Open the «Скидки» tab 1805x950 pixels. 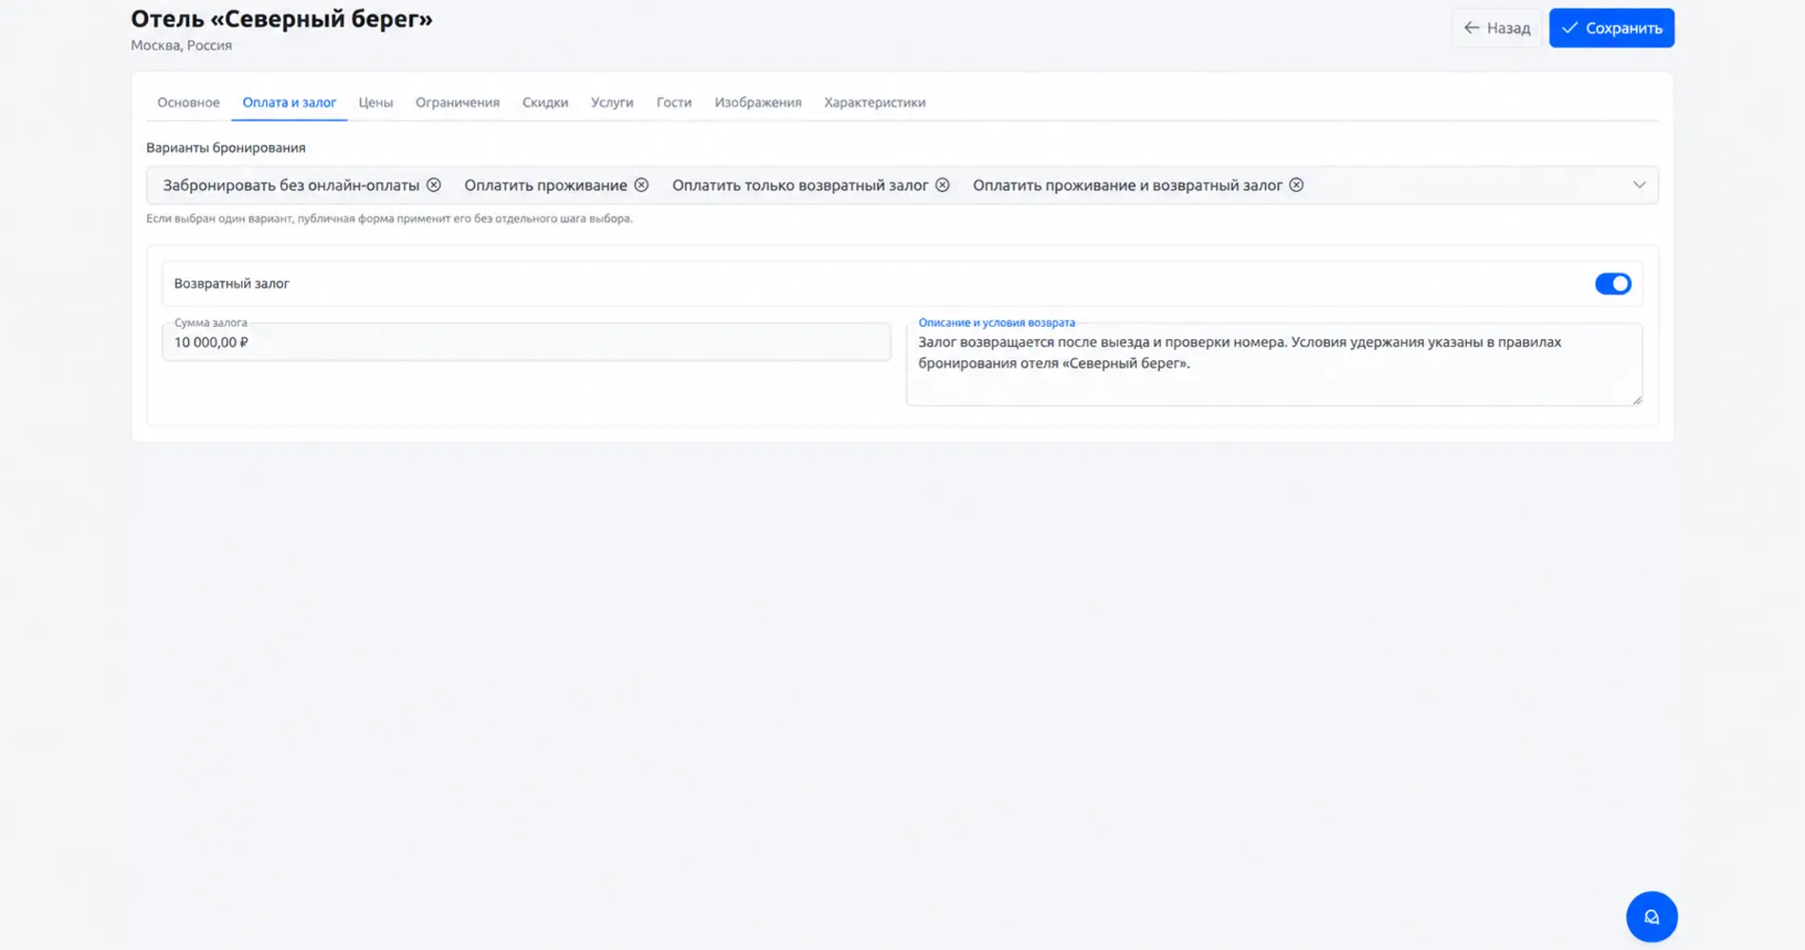[545, 103]
